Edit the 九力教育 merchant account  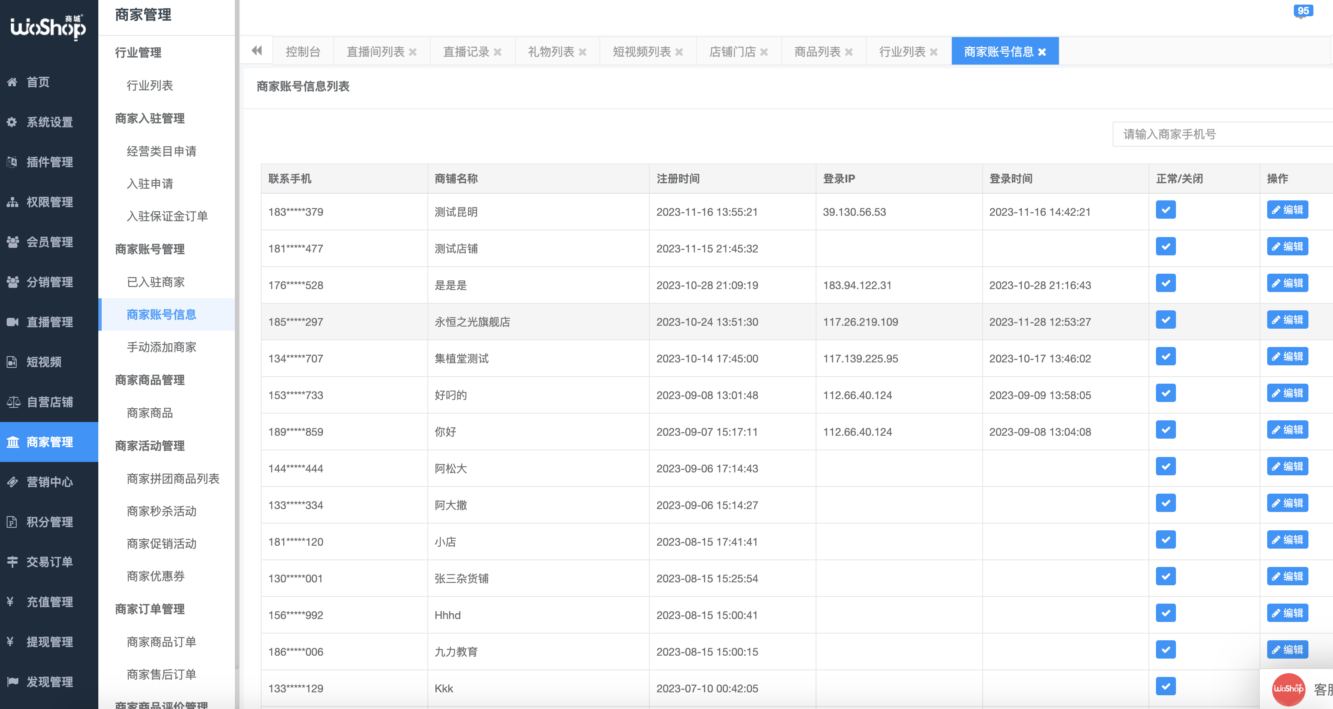[x=1288, y=650]
